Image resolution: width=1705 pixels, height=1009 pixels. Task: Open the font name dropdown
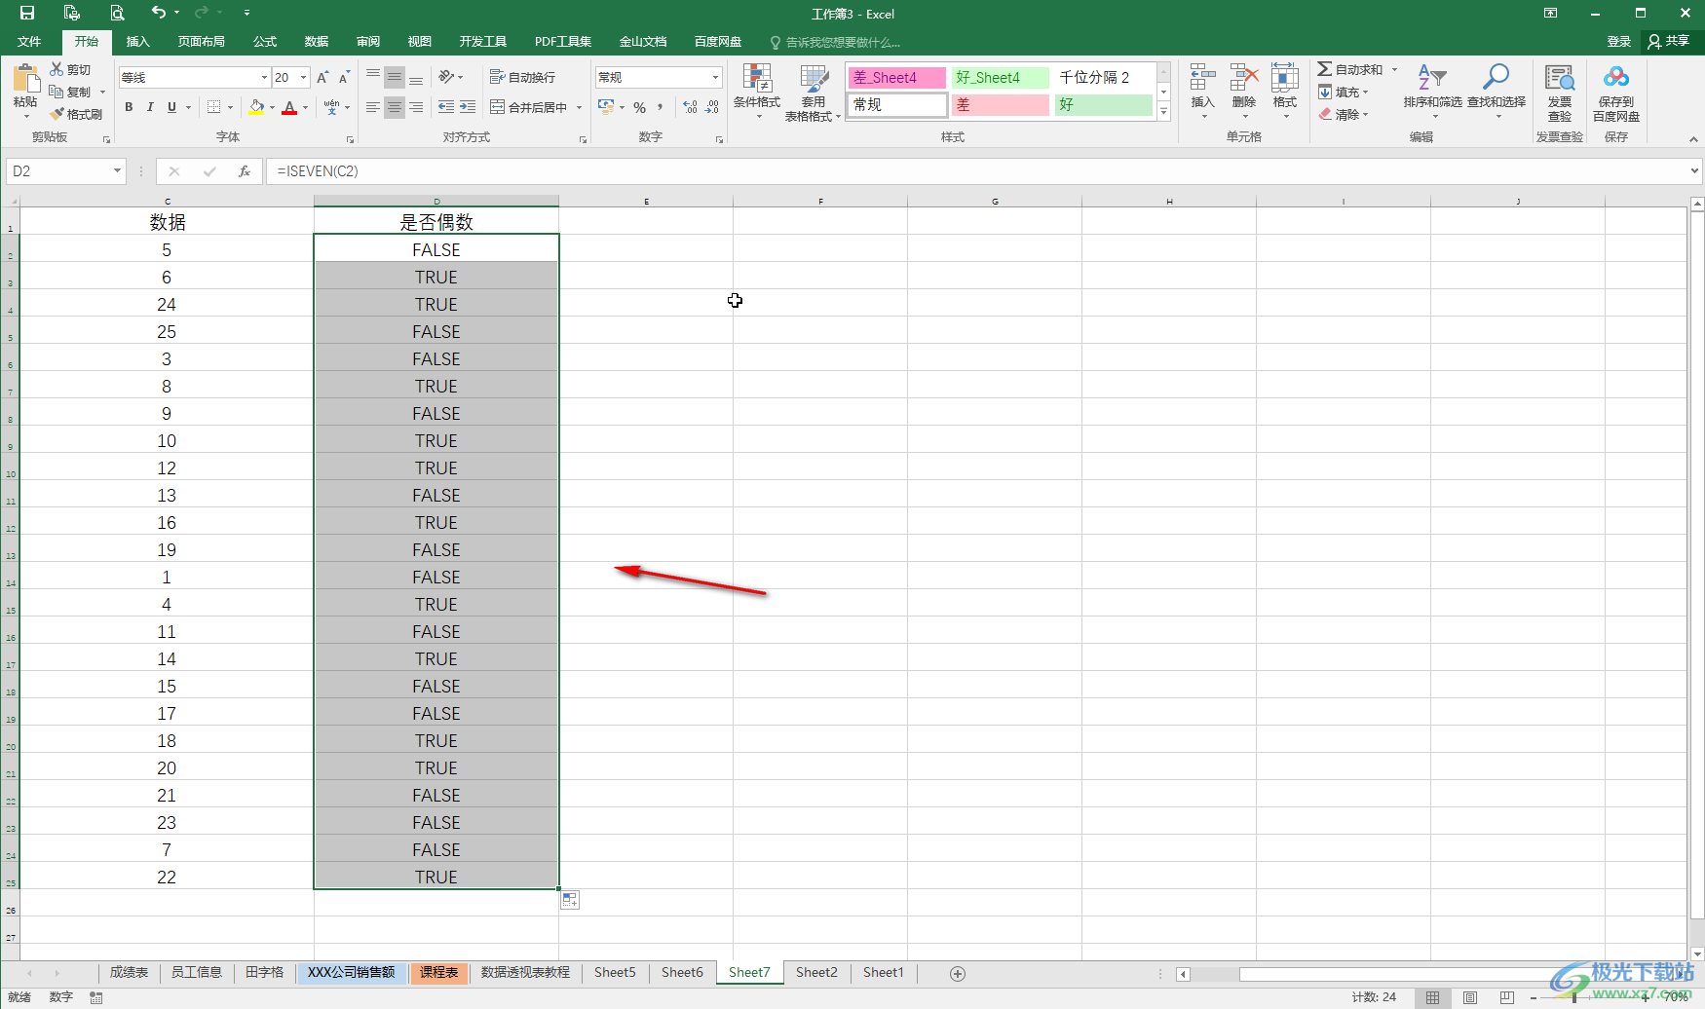264,77
